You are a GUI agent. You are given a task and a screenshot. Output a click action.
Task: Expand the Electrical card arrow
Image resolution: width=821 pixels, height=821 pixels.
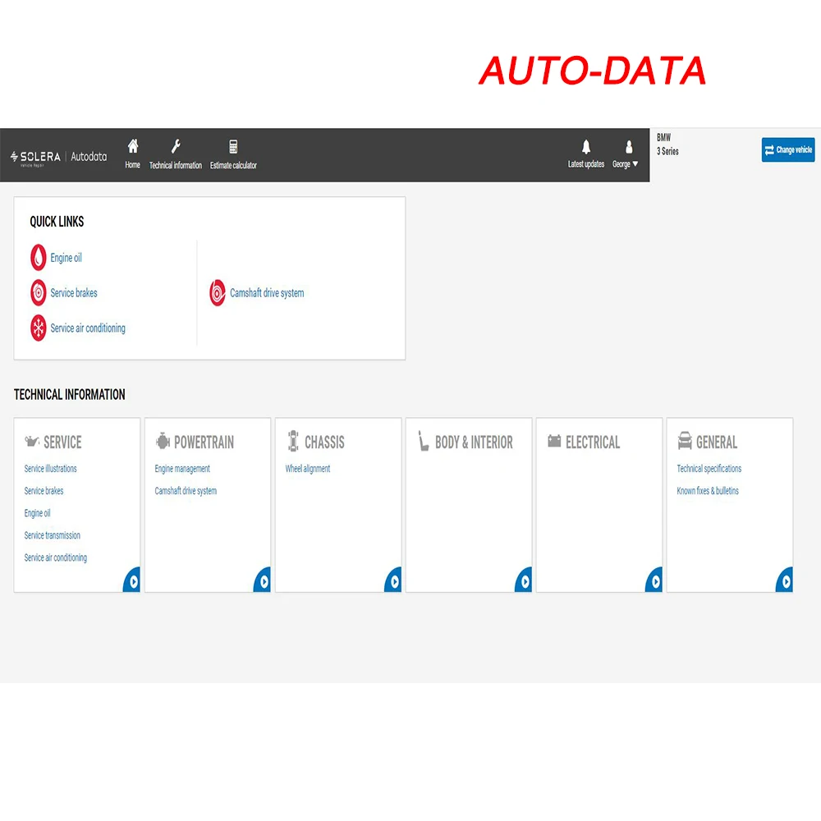(x=654, y=580)
